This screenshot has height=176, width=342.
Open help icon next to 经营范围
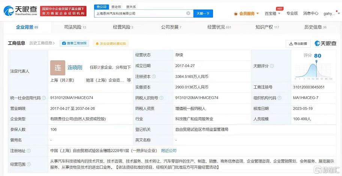pyautogui.click(x=28, y=164)
